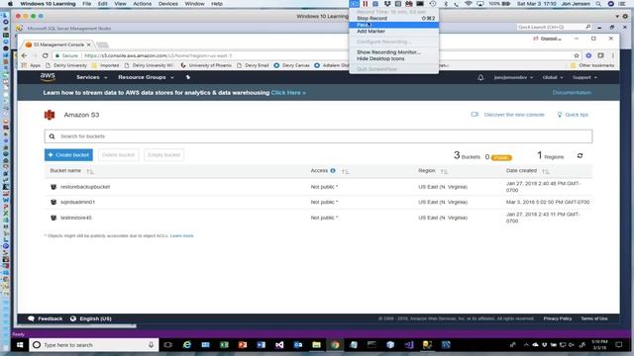The image size is (634, 356).
Task: Open the Windows Action Center icon
Action: [x=618, y=345]
